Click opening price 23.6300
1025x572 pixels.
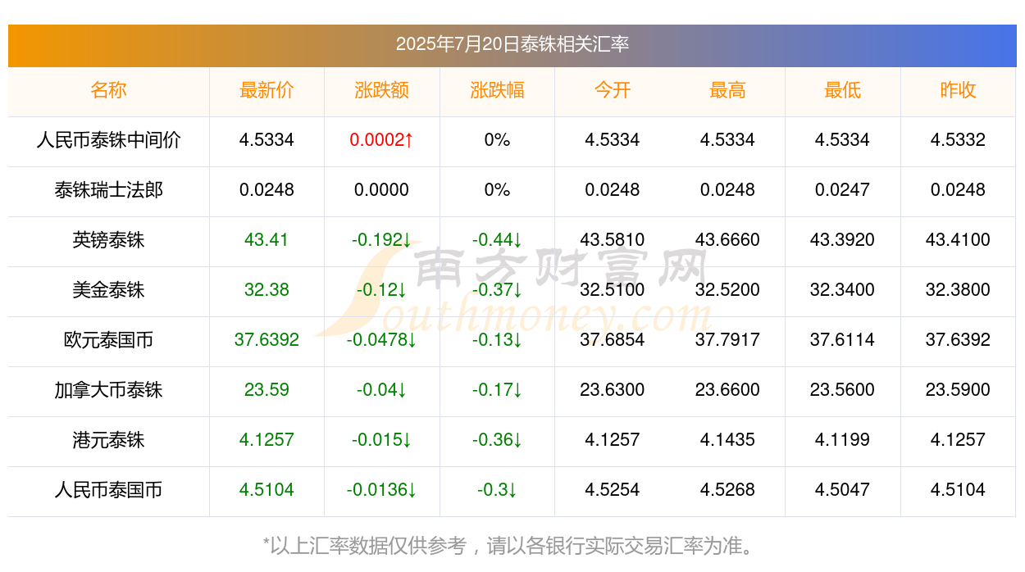coord(613,390)
